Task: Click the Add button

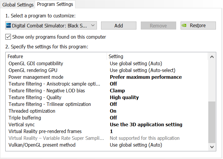Action: pyautogui.click(x=119, y=26)
